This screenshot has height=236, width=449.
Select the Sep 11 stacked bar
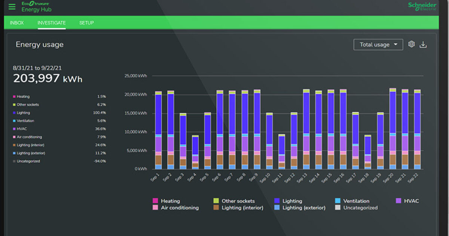tap(282, 152)
